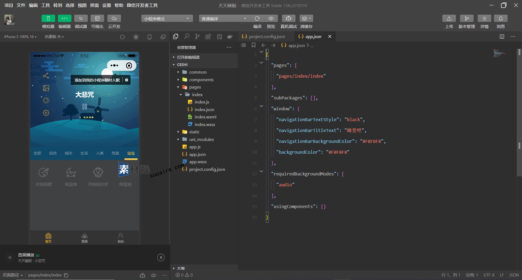
Task: Close the app.json editor tab
Action: tap(330, 36)
